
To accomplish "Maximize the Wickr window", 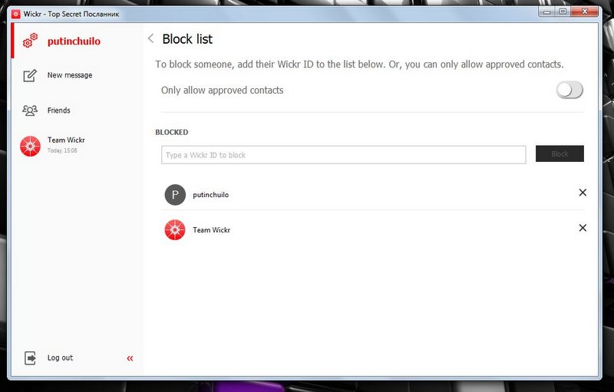I will coord(563,12).
